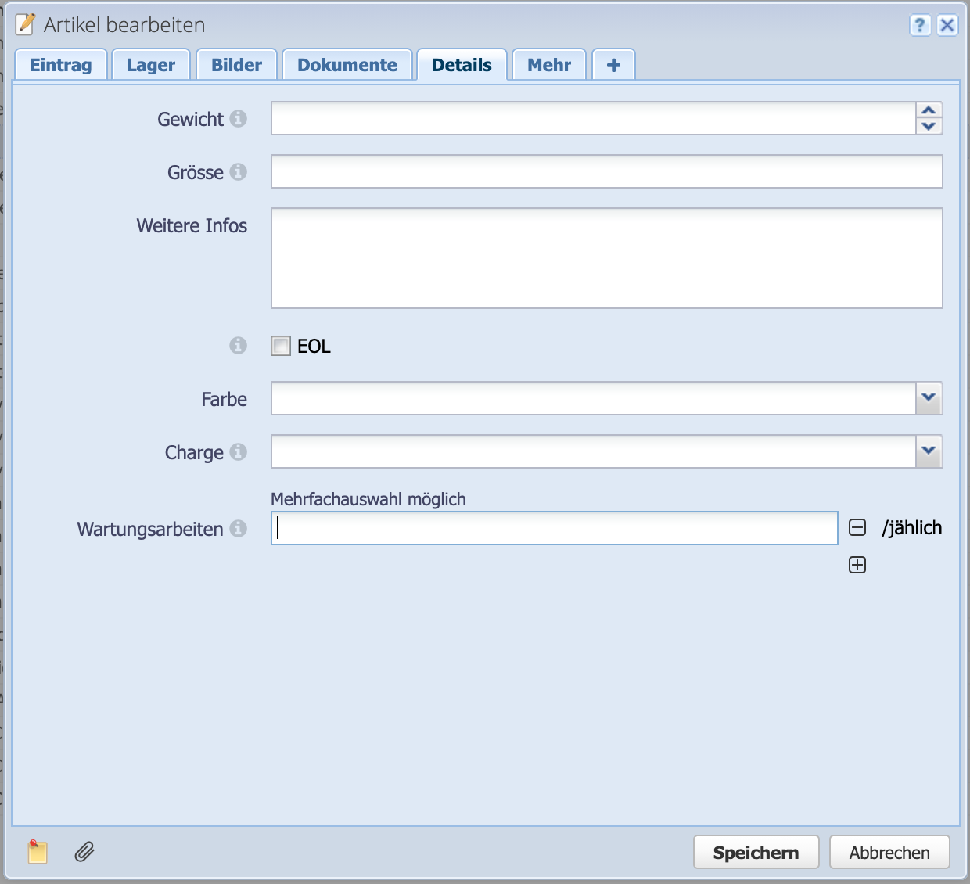Click the info icon left of EOL checkbox
This screenshot has height=884, width=970.
(x=239, y=346)
